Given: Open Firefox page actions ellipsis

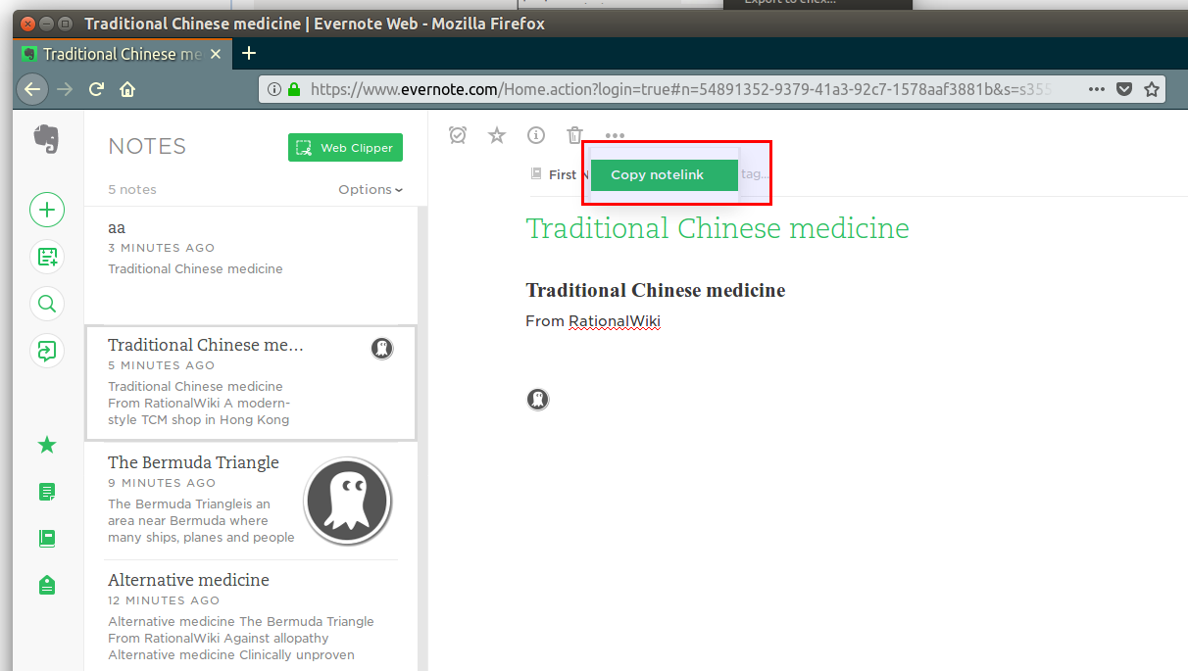Looking at the screenshot, I should 1097,89.
